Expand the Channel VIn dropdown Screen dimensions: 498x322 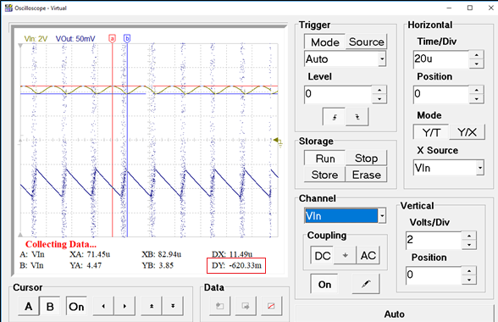[x=382, y=216]
